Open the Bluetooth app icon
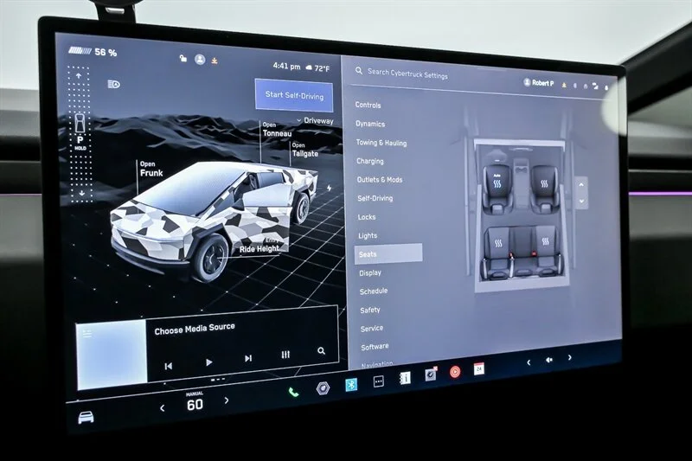 [351, 385]
